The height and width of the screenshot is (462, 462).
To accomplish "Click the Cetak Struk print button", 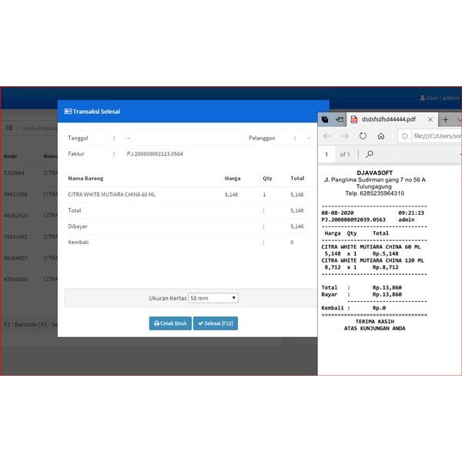I will pyautogui.click(x=170, y=323).
